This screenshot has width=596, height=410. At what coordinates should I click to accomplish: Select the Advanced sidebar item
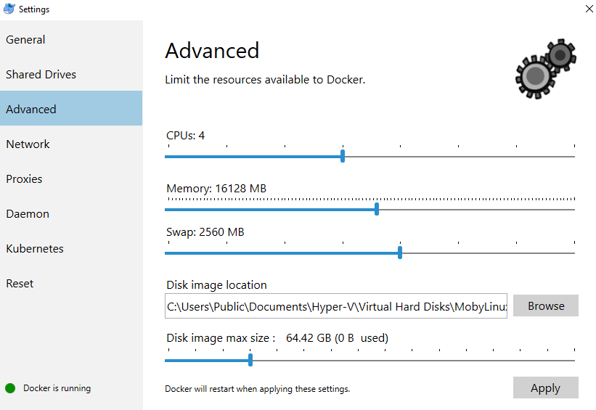(31, 110)
